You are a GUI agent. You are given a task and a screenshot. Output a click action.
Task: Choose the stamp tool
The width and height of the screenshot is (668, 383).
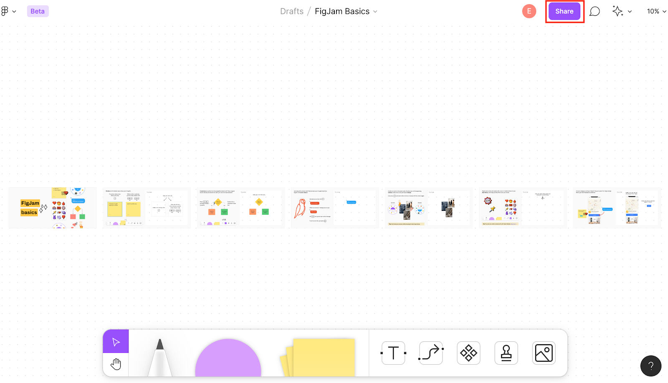pyautogui.click(x=506, y=353)
